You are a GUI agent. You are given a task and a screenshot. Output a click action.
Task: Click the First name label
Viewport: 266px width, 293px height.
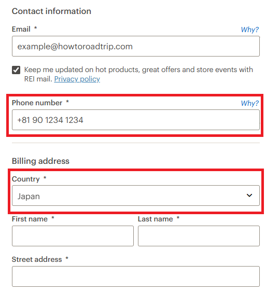pos(30,219)
